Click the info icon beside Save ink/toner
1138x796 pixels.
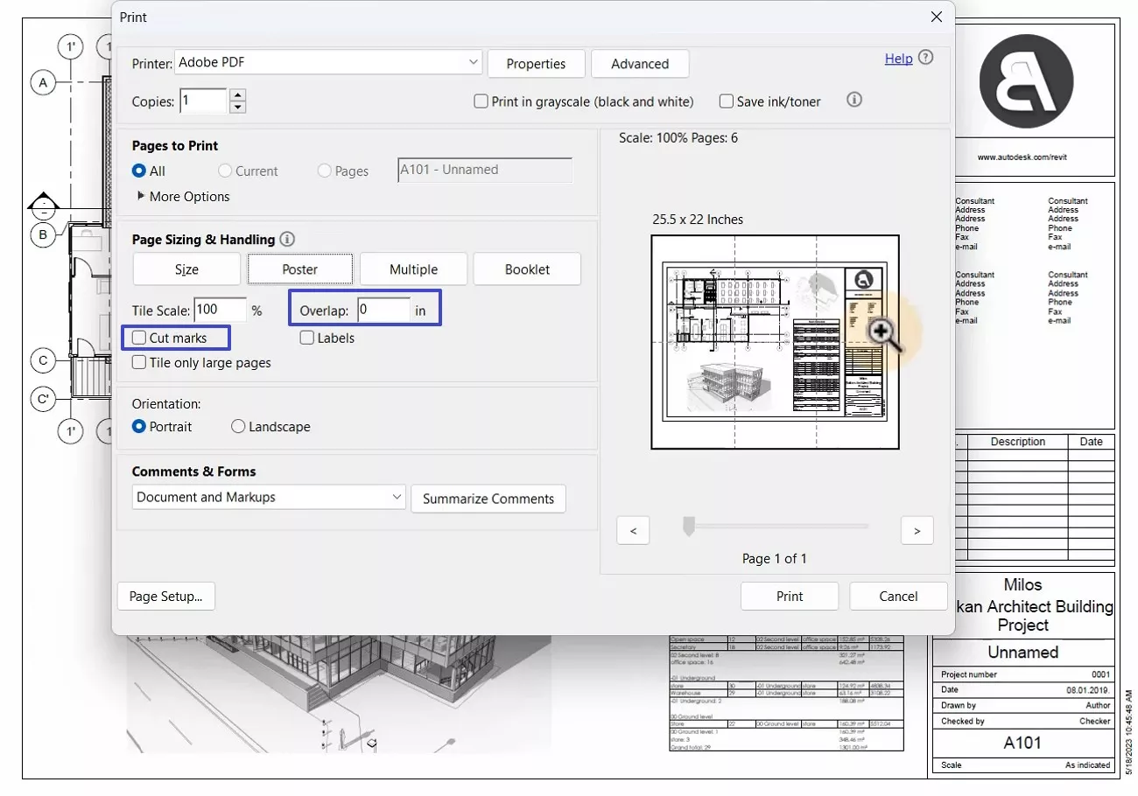(x=854, y=100)
